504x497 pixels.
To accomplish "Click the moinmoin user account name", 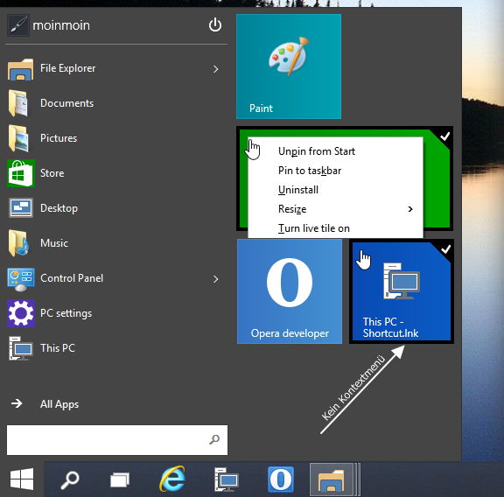I will coord(61,25).
